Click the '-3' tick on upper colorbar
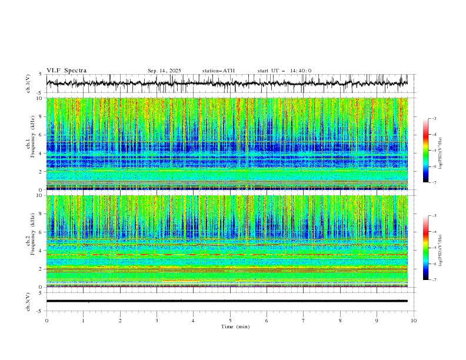The height and width of the screenshot is (360, 466). point(434,118)
